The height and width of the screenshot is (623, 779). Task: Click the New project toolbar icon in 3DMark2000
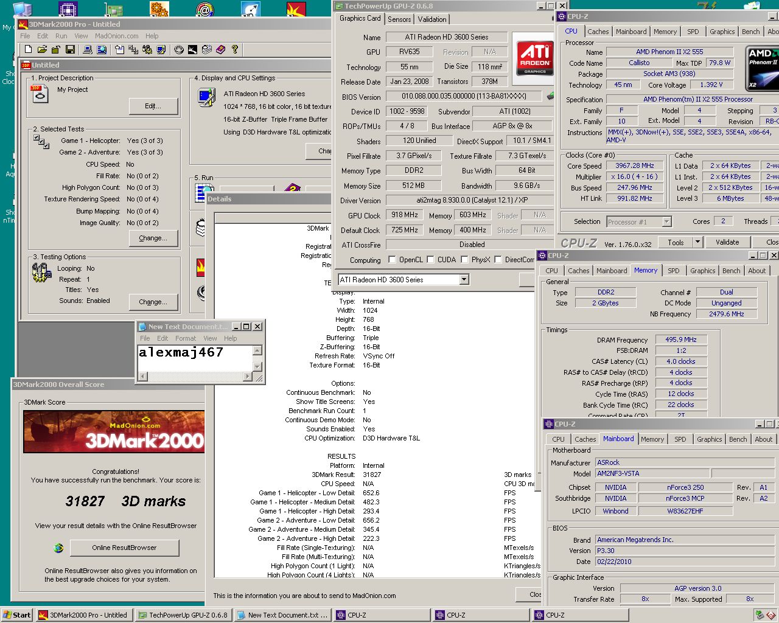click(28, 49)
